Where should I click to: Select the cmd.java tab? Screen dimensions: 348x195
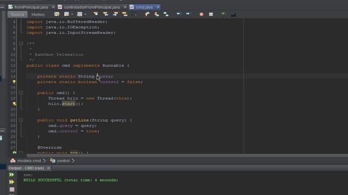(144, 7)
